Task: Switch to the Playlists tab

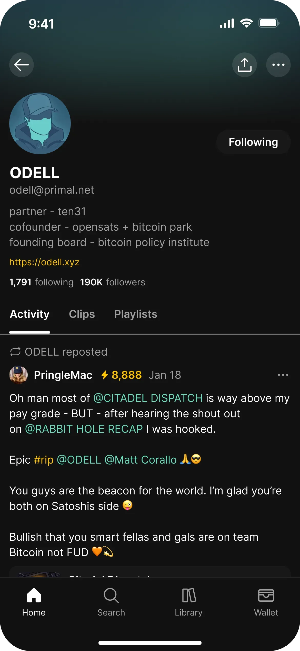Action: tap(136, 314)
